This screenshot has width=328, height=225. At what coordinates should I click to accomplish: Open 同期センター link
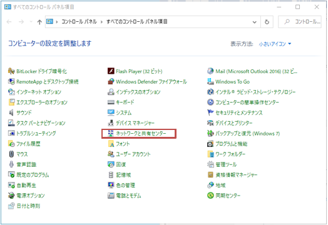click(228, 196)
